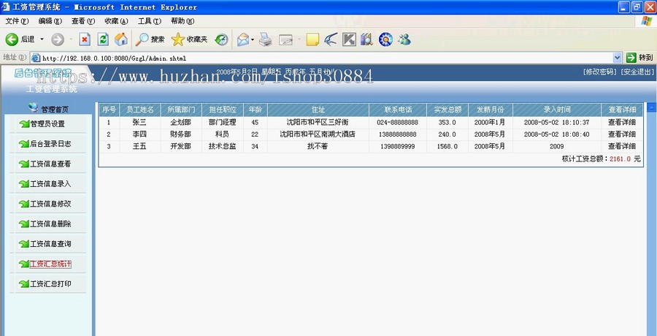Open the Mail envelope icon
This screenshot has height=336, width=657.
[x=243, y=39]
